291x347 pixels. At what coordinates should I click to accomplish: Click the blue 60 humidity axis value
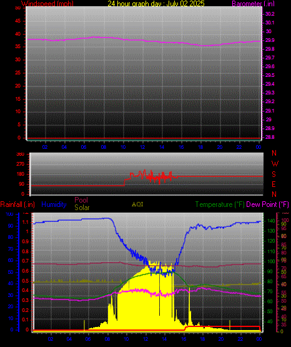[x=11, y=261]
